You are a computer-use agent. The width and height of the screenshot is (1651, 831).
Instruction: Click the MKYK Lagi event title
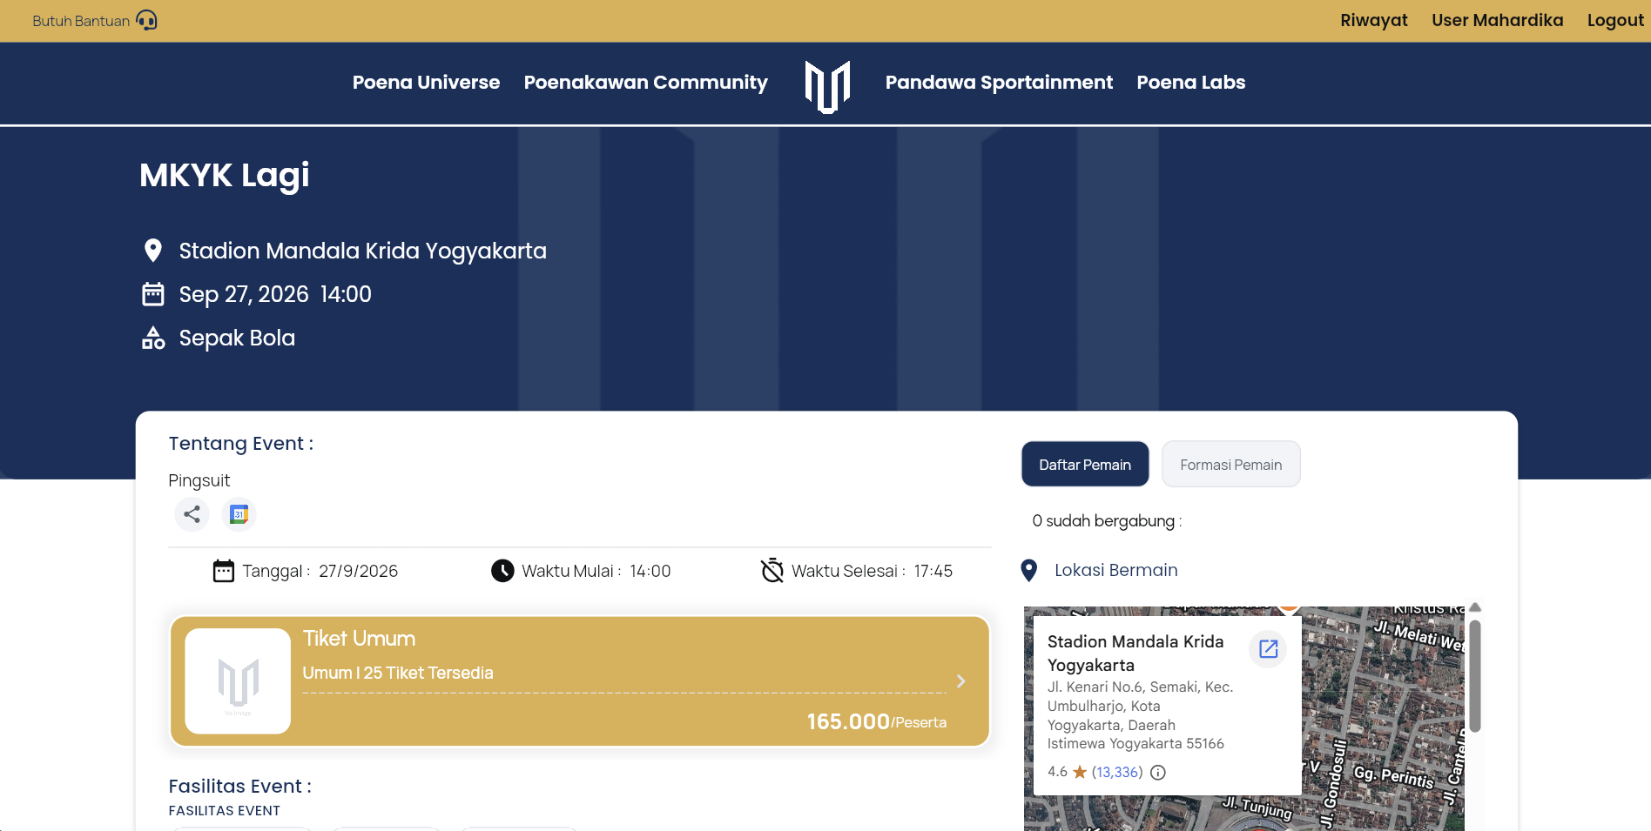225,176
